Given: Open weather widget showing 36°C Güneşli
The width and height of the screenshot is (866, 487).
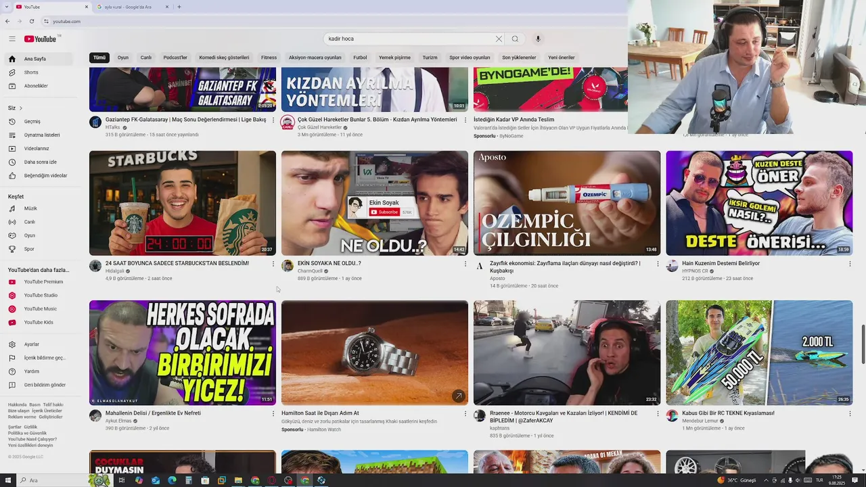Looking at the screenshot, I should click(x=737, y=480).
